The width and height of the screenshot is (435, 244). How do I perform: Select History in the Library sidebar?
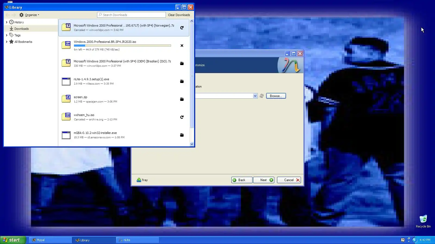coord(31,22)
